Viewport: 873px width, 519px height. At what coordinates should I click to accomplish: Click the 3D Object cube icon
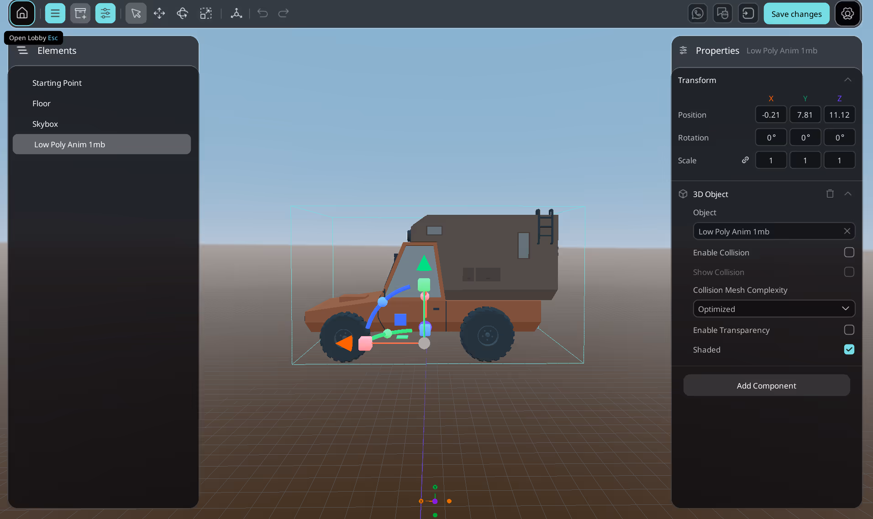tap(683, 194)
